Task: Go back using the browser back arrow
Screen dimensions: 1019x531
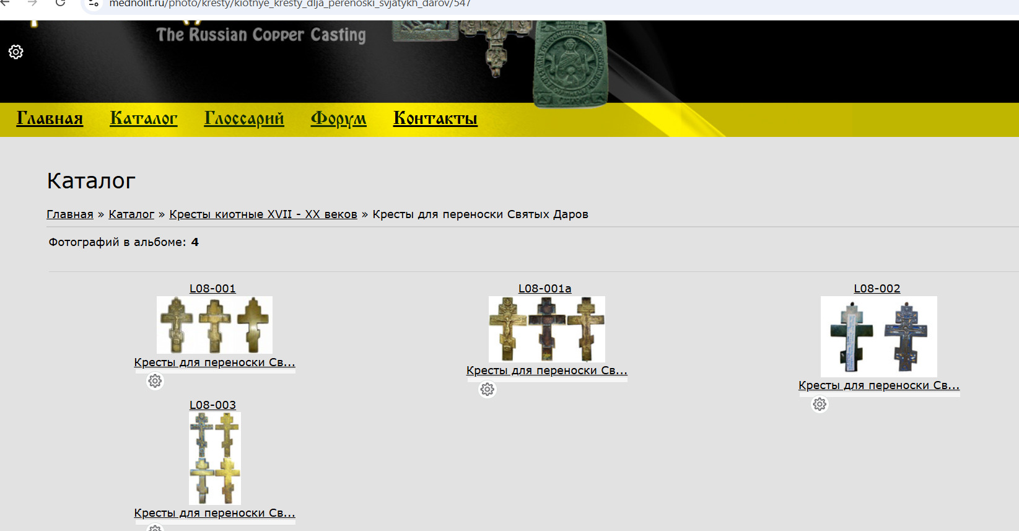Action: coord(6,3)
